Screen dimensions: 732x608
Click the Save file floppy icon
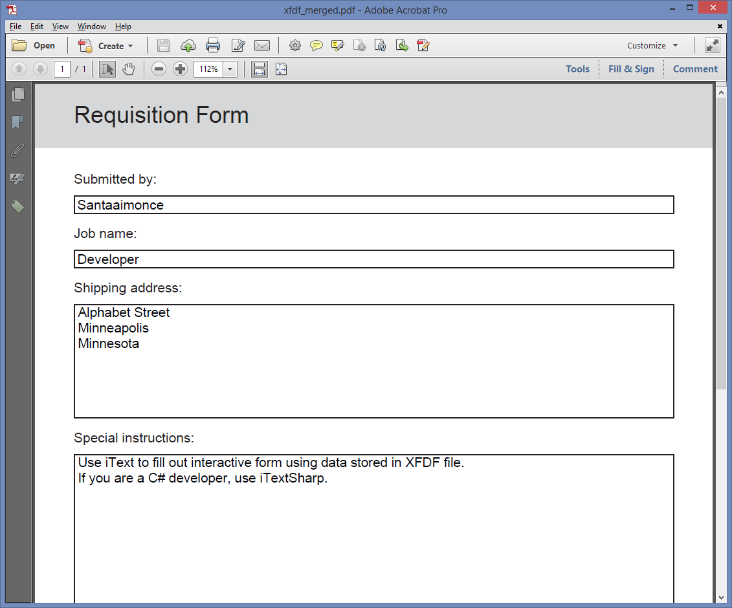[163, 46]
